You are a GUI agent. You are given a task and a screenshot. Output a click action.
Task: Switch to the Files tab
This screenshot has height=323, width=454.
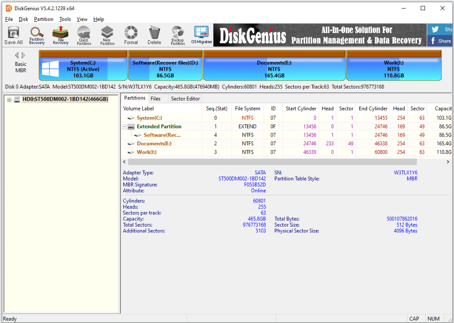(156, 99)
